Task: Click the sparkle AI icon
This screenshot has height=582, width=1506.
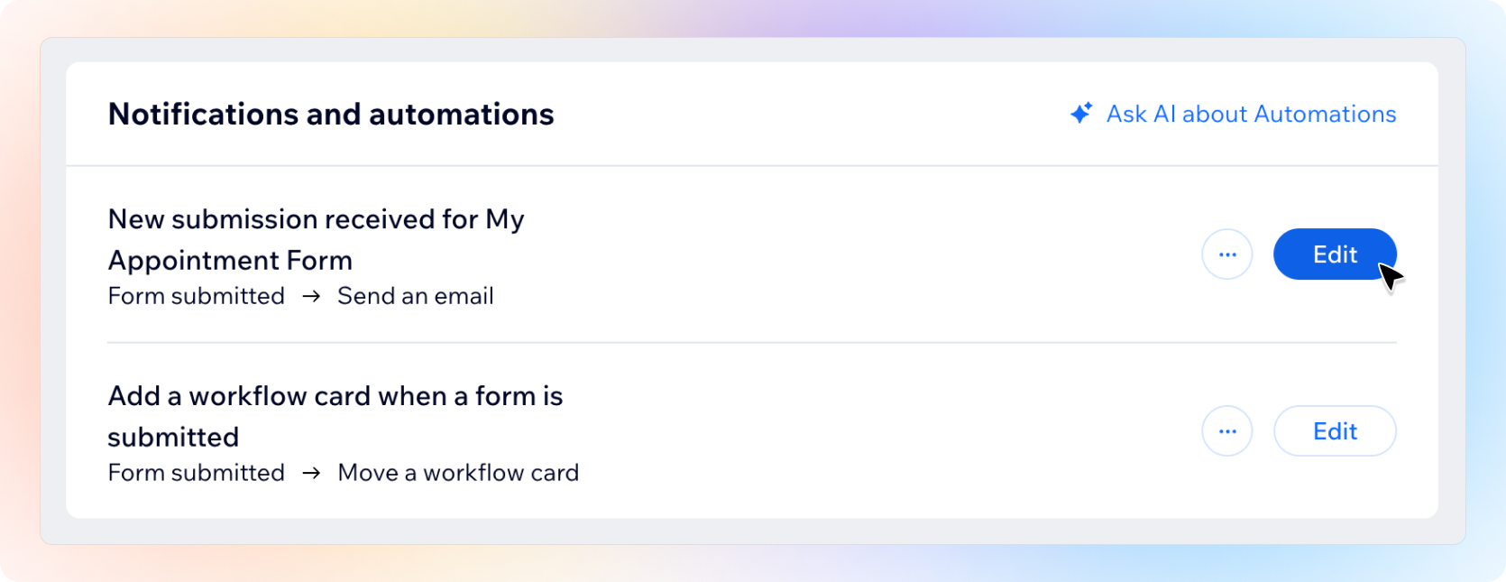Action: click(1080, 114)
